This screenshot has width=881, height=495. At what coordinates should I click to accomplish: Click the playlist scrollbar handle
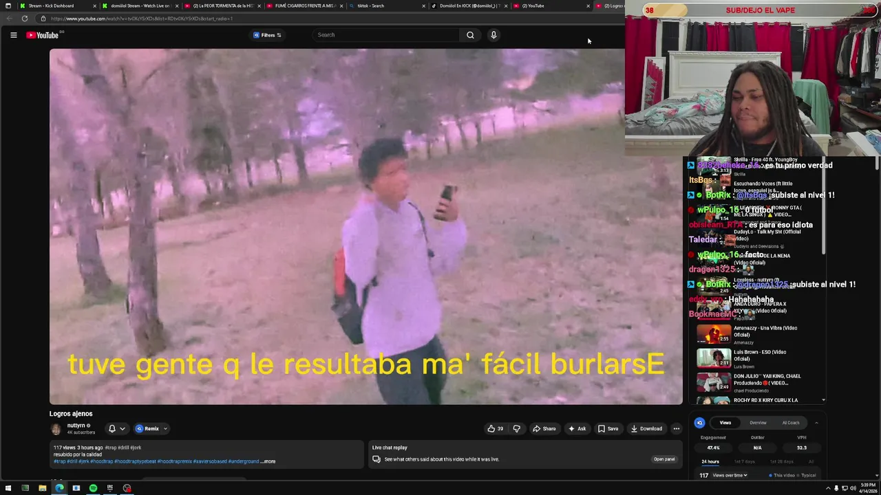pos(823,206)
